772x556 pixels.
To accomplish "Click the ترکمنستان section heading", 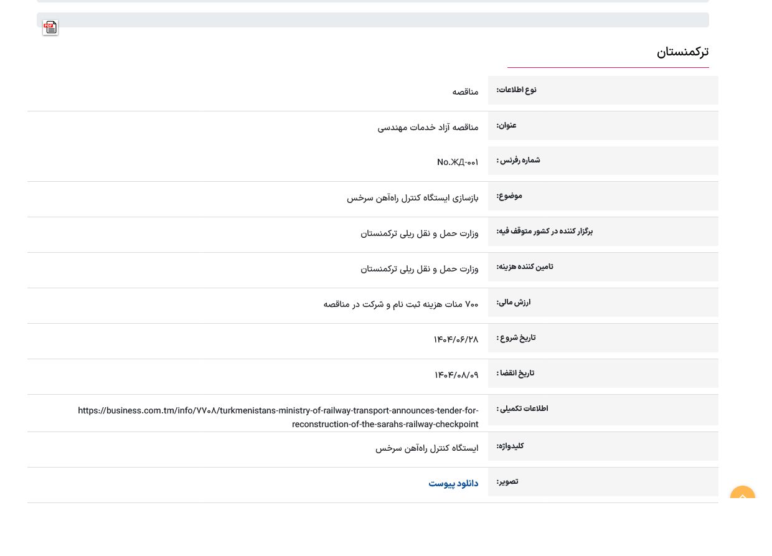I will [x=682, y=52].
